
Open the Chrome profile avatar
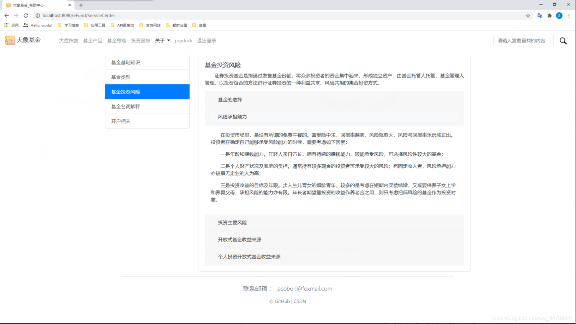pos(559,16)
